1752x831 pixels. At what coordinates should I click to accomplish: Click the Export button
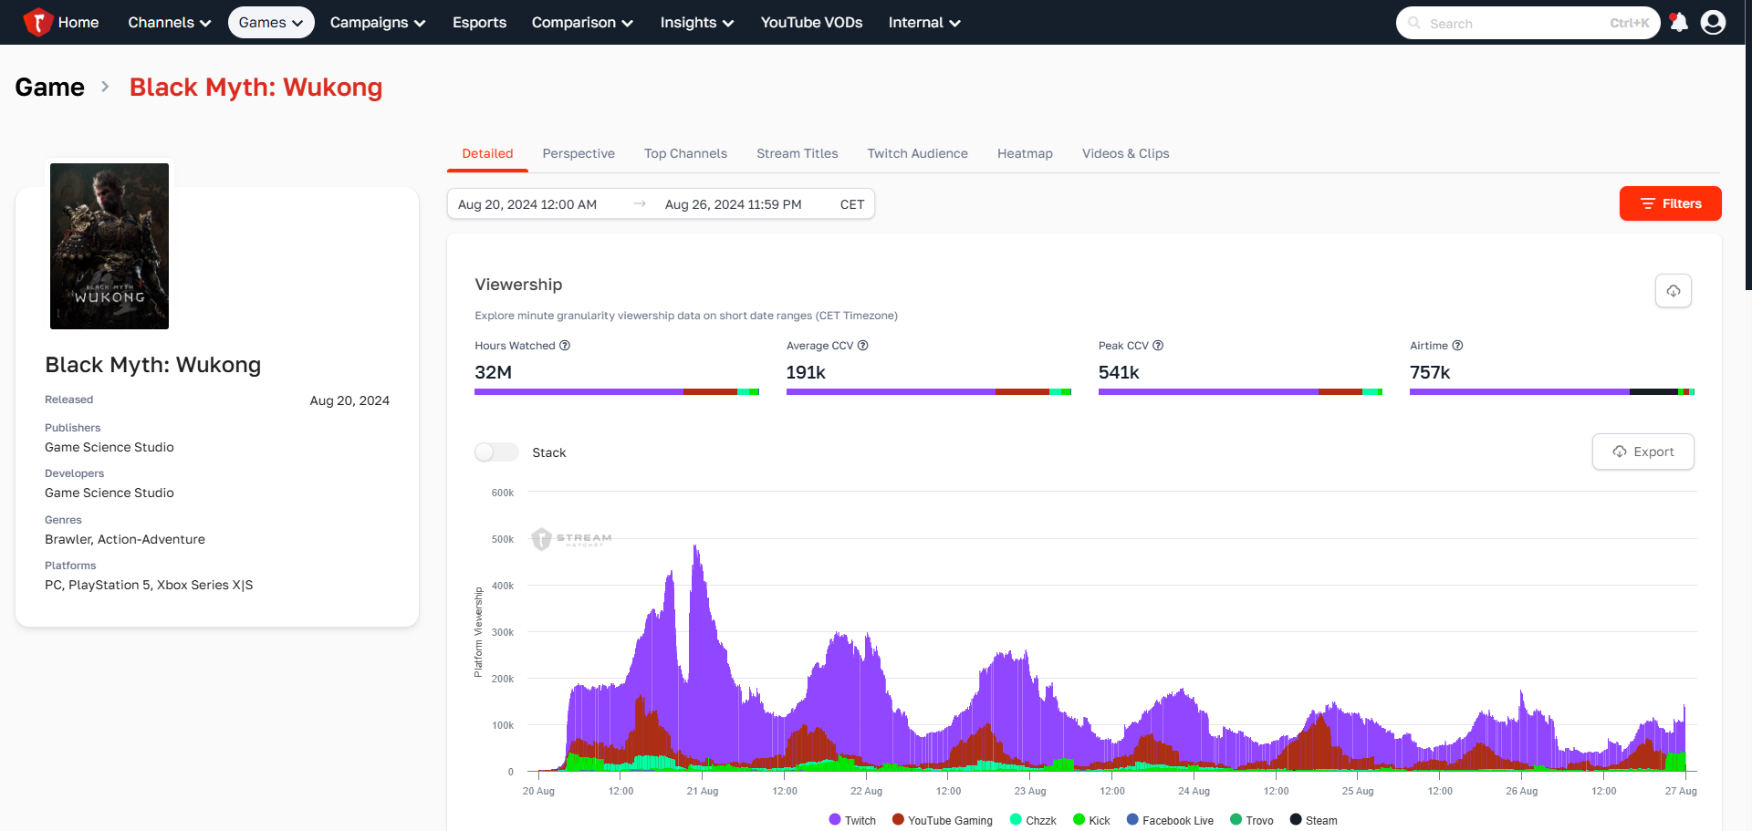pyautogui.click(x=1642, y=452)
